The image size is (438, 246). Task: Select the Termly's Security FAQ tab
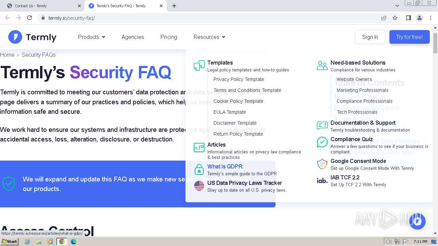click(x=125, y=6)
